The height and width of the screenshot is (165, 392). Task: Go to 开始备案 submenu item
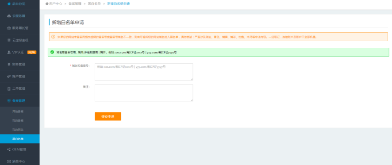coord(18,111)
